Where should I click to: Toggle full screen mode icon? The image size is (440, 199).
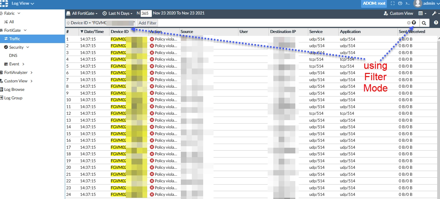point(393,3)
